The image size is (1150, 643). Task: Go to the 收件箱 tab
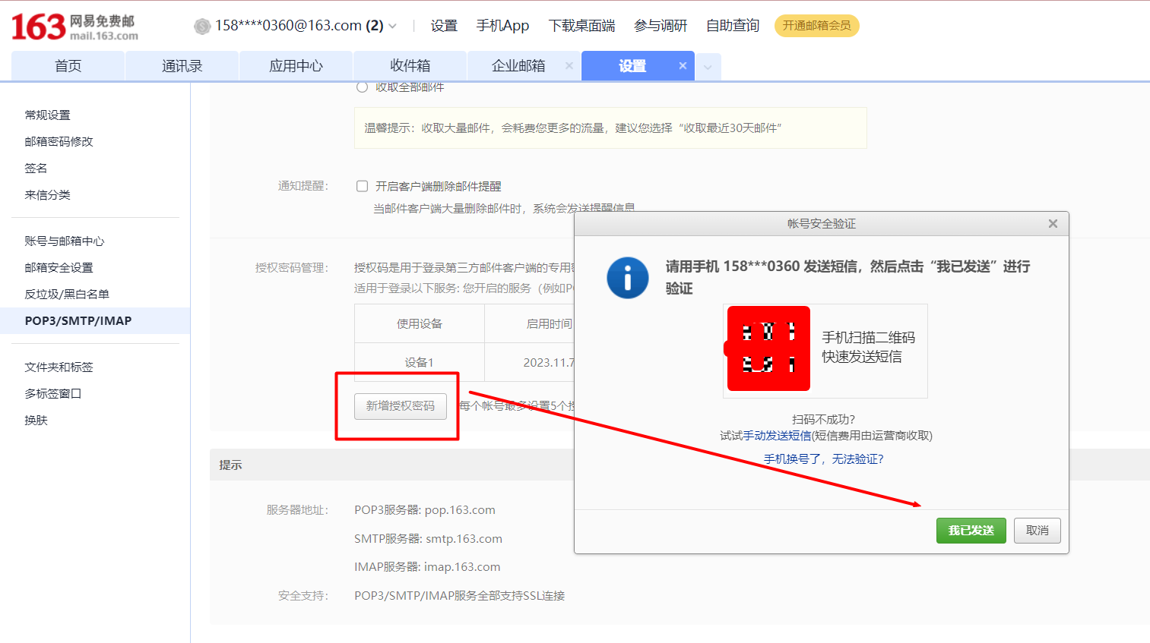pos(410,66)
